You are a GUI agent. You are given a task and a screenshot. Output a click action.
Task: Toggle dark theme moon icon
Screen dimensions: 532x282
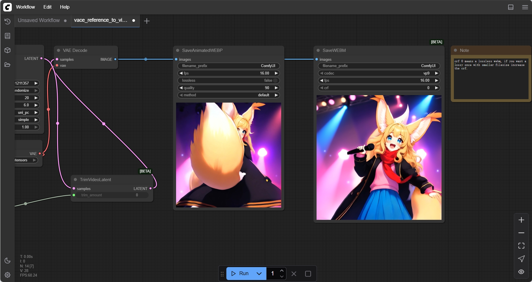(7, 261)
